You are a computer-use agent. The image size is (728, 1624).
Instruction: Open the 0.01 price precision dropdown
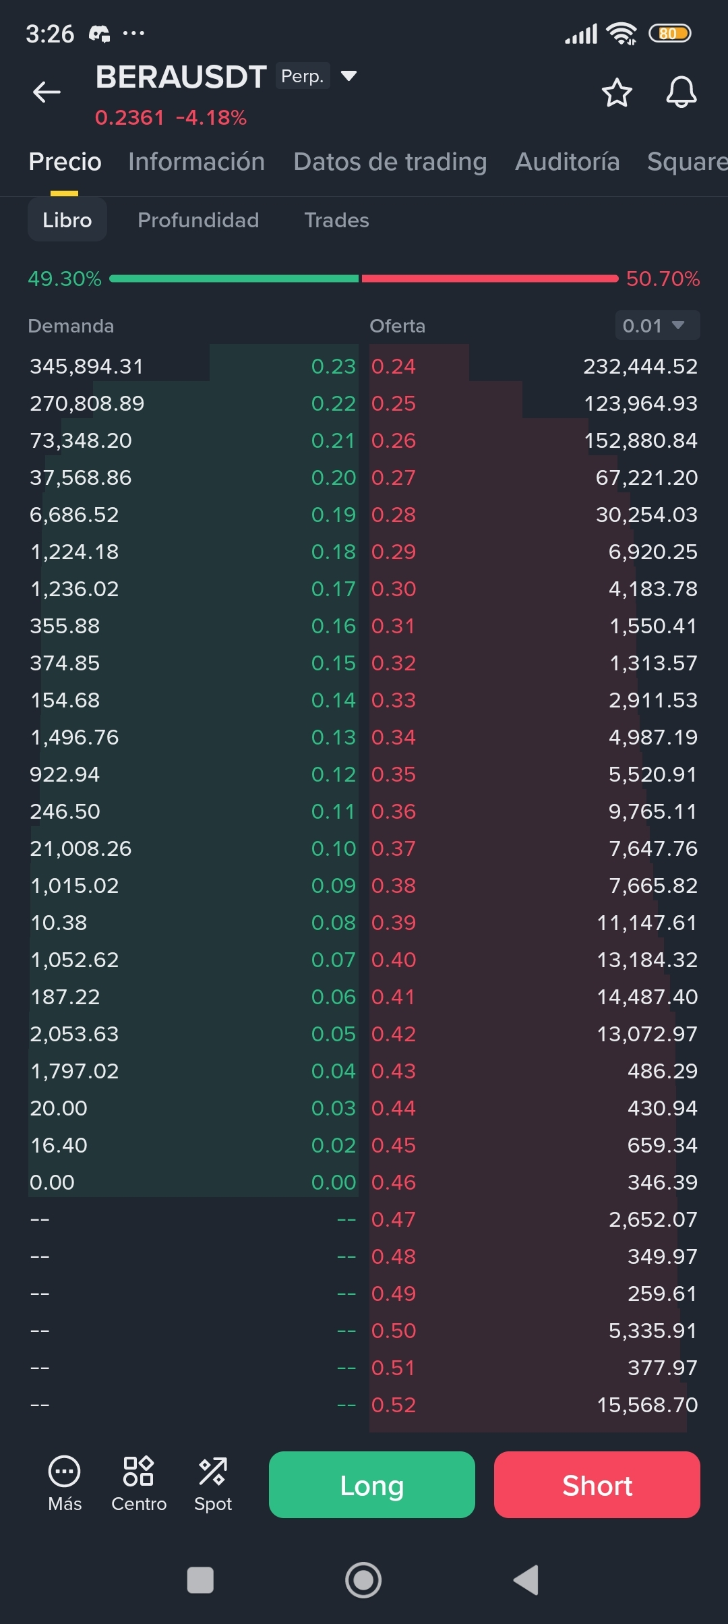[x=657, y=326]
